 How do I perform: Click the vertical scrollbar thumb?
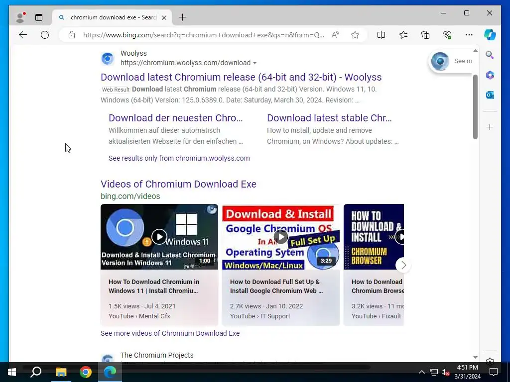click(475, 106)
